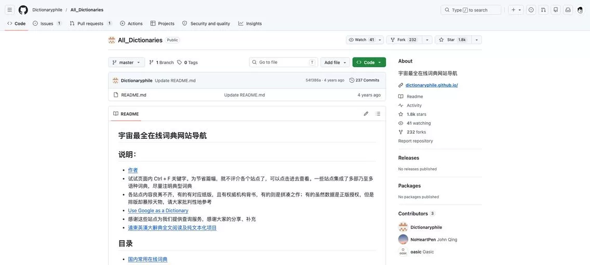
Task: Open Update README.md commit message in commit bar
Action: tap(175, 81)
